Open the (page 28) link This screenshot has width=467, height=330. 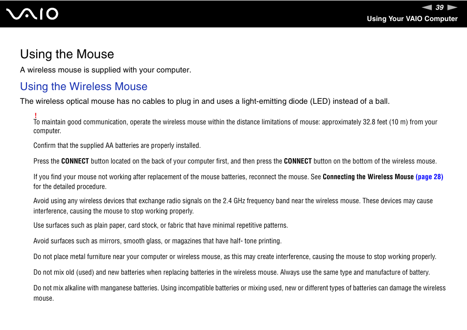pos(429,177)
